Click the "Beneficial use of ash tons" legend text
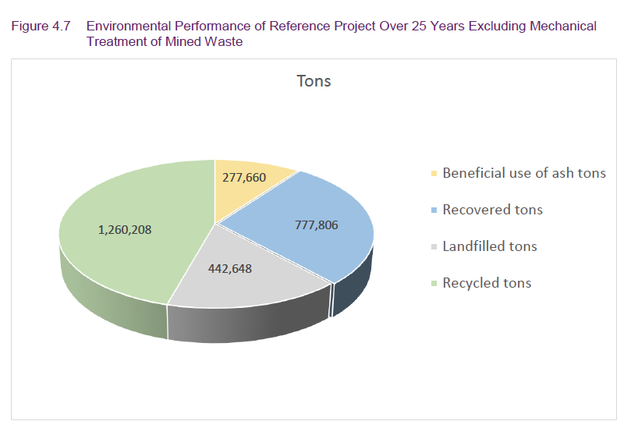Screen dimensions: 638x435 point(523,173)
